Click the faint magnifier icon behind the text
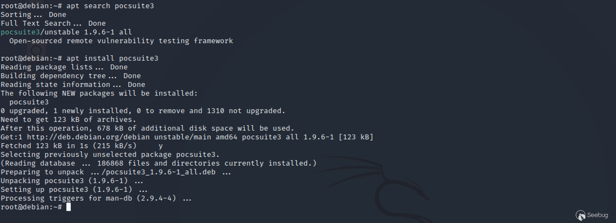The width and height of the screenshot is (616, 223). (x=36, y=50)
